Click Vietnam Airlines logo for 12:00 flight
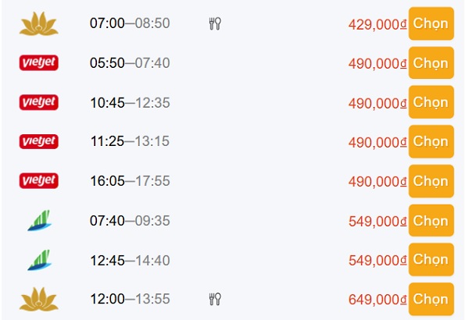This screenshot has width=469, height=320. 38,299
